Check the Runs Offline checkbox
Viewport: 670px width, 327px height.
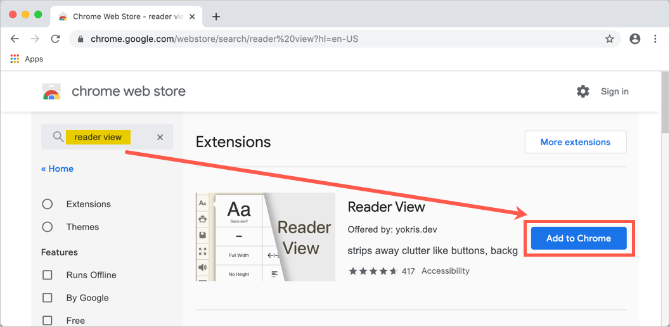48,275
